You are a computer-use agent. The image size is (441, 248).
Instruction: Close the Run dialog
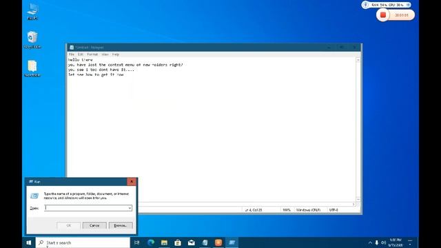[x=132, y=182]
